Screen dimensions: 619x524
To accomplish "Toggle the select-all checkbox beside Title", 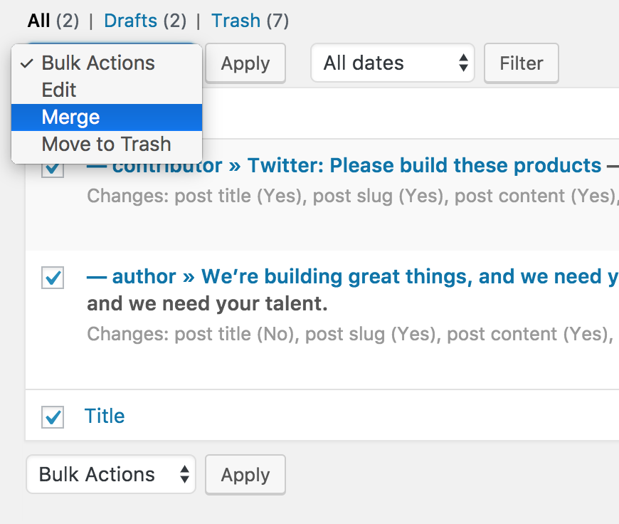I will coord(53,417).
